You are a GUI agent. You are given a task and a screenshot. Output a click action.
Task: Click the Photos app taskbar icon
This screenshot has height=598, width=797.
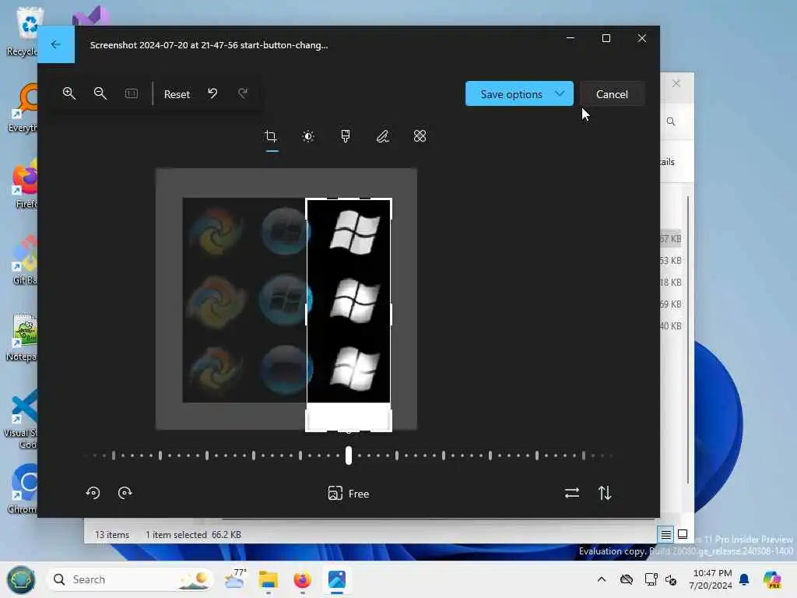tap(337, 579)
